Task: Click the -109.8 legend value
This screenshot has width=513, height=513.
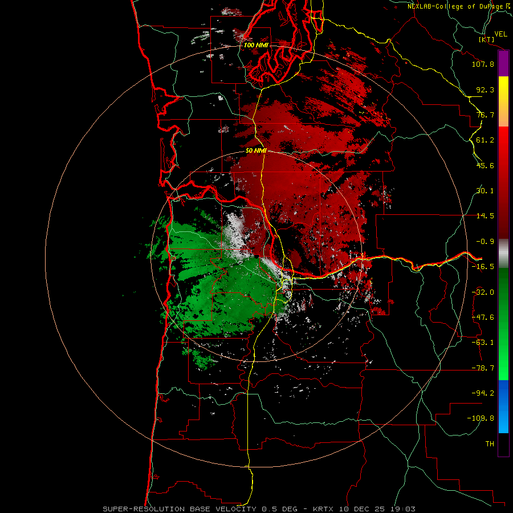Action: [x=481, y=418]
